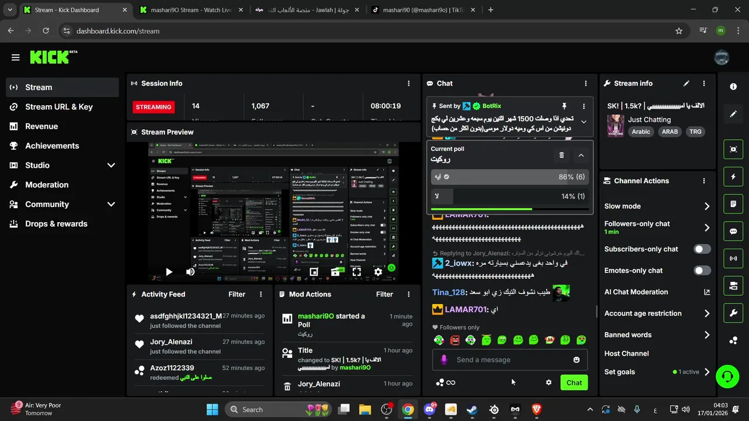Open Discord from the Windows taskbar

(x=430, y=409)
